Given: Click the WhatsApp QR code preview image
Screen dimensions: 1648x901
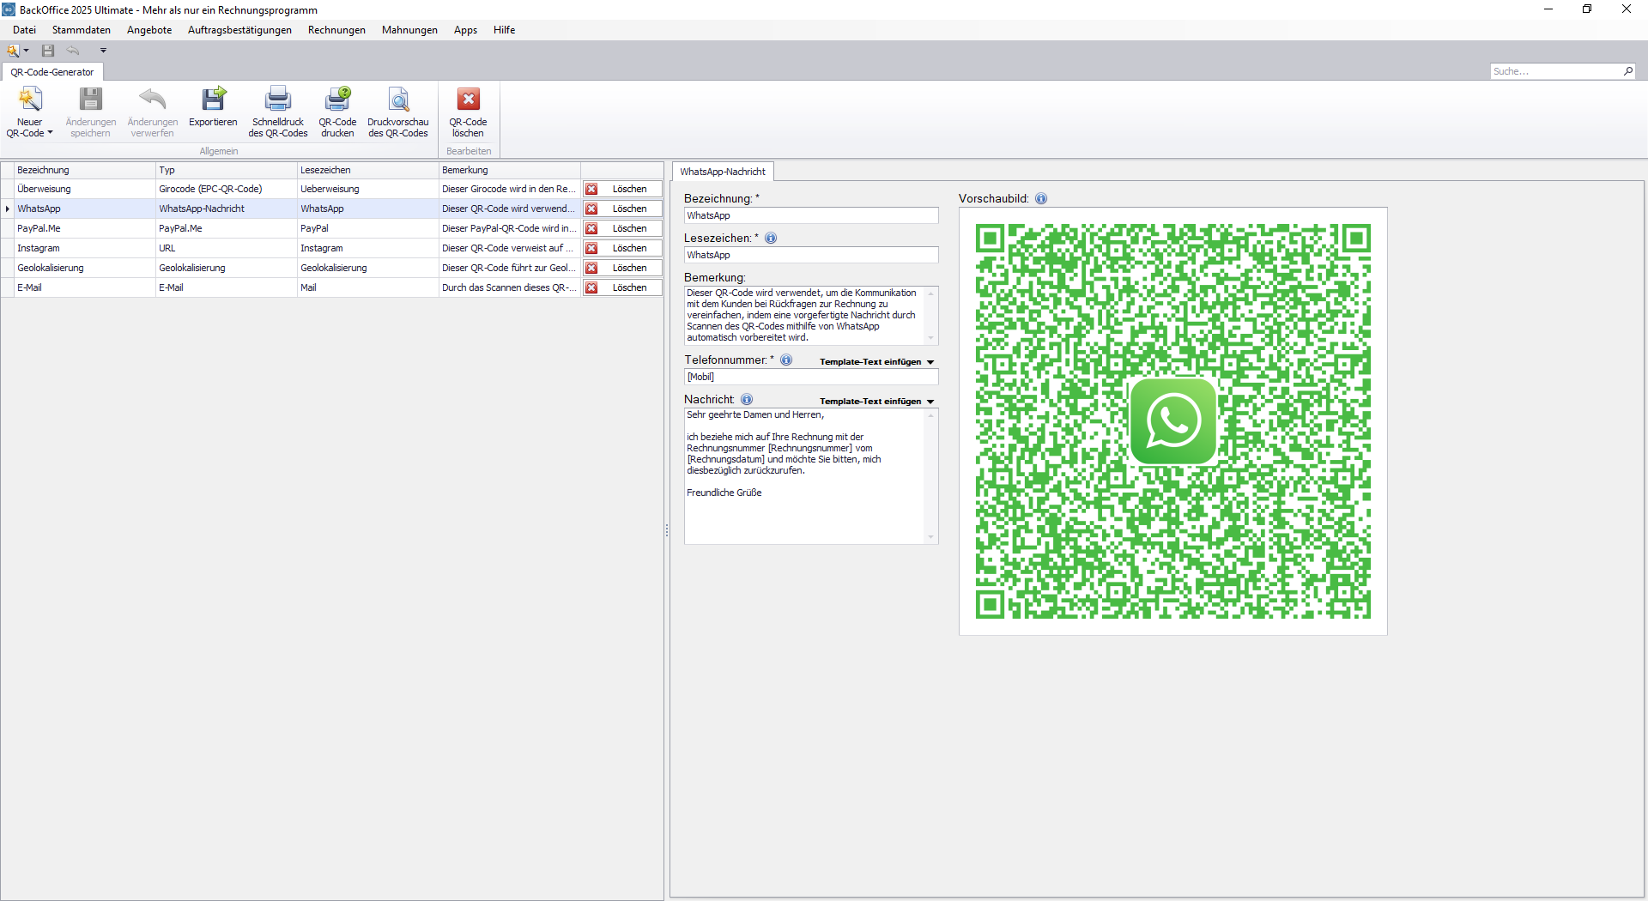Looking at the screenshot, I should 1172,421.
